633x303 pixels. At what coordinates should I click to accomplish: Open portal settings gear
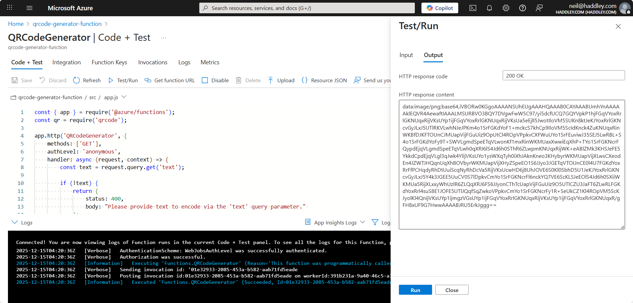pos(506,8)
